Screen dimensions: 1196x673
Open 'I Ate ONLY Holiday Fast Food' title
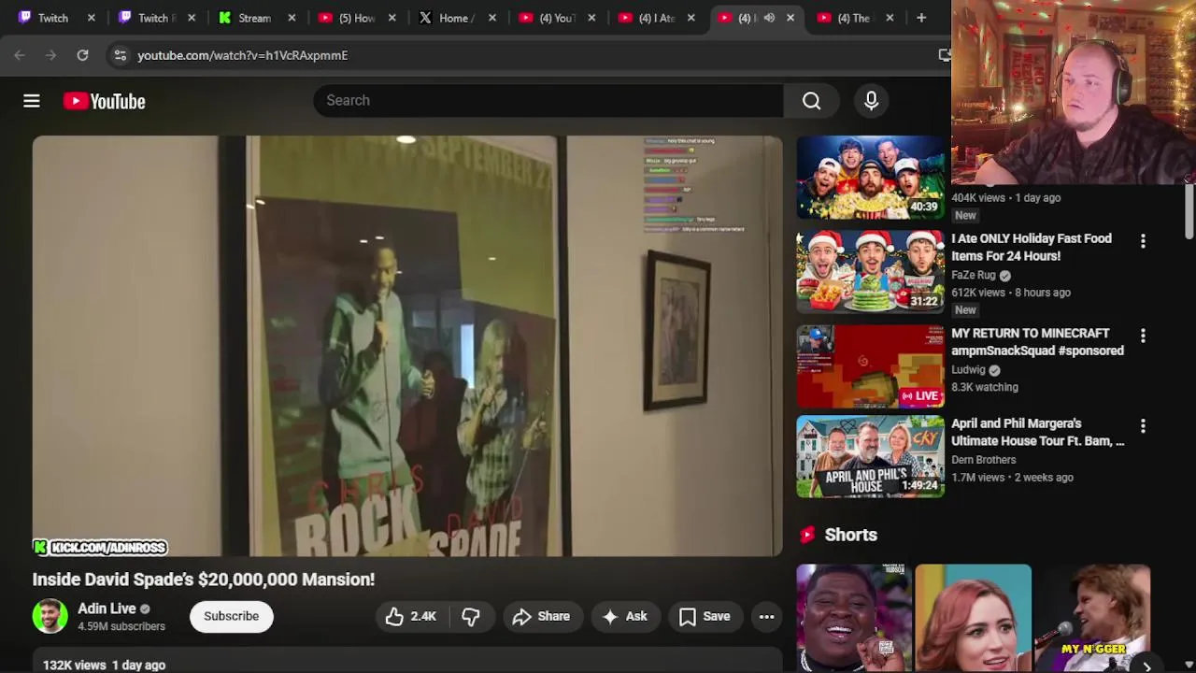click(x=1032, y=247)
